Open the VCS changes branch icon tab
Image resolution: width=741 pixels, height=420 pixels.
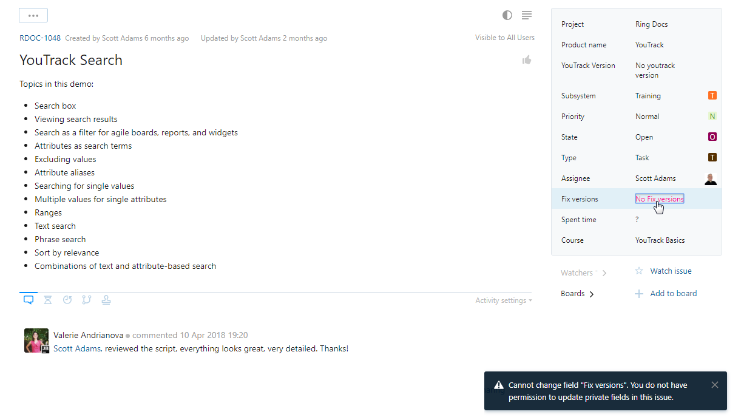click(87, 300)
